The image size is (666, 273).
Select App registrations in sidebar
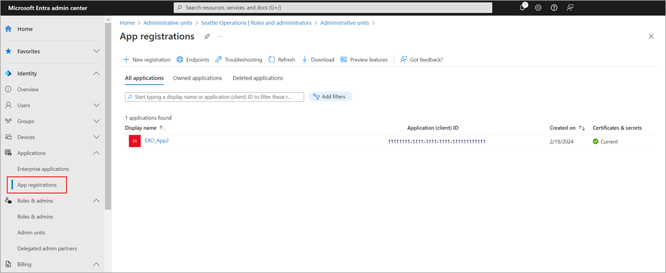click(x=37, y=185)
